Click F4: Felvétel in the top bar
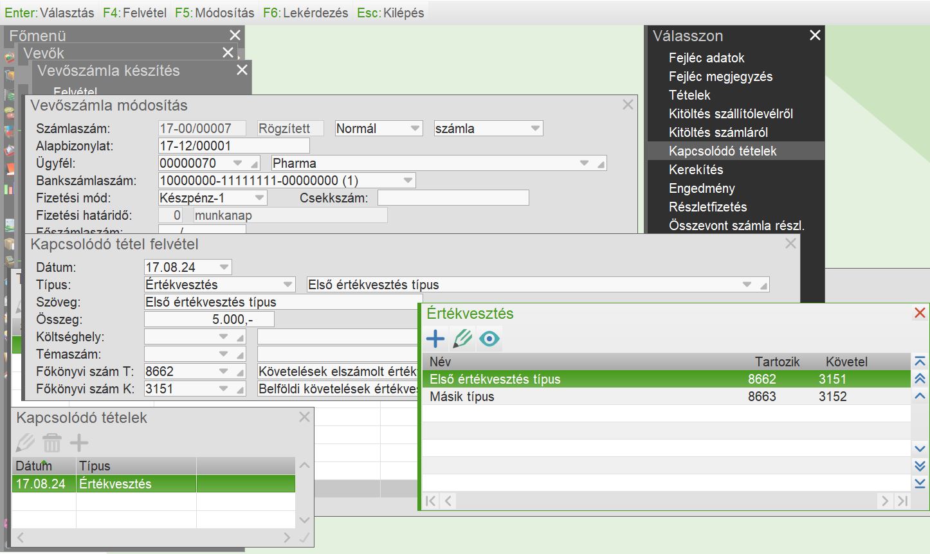The image size is (930, 554). 134,13
